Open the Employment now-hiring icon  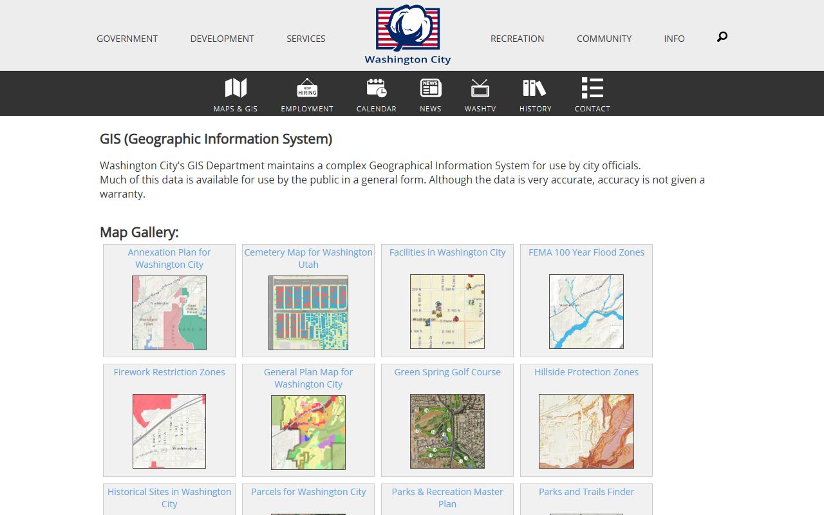pos(307,88)
